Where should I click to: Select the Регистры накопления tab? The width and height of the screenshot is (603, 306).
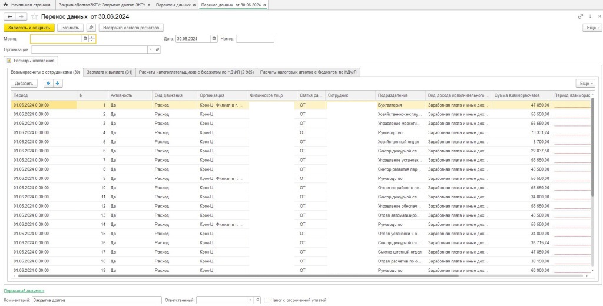[x=32, y=61]
